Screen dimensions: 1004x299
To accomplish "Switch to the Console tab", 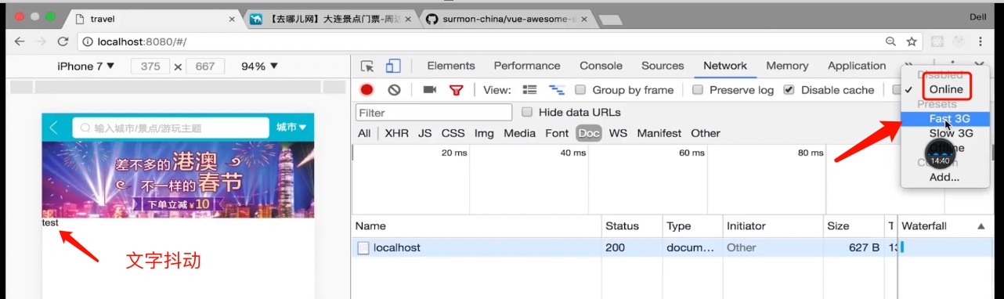I will pyautogui.click(x=601, y=66).
